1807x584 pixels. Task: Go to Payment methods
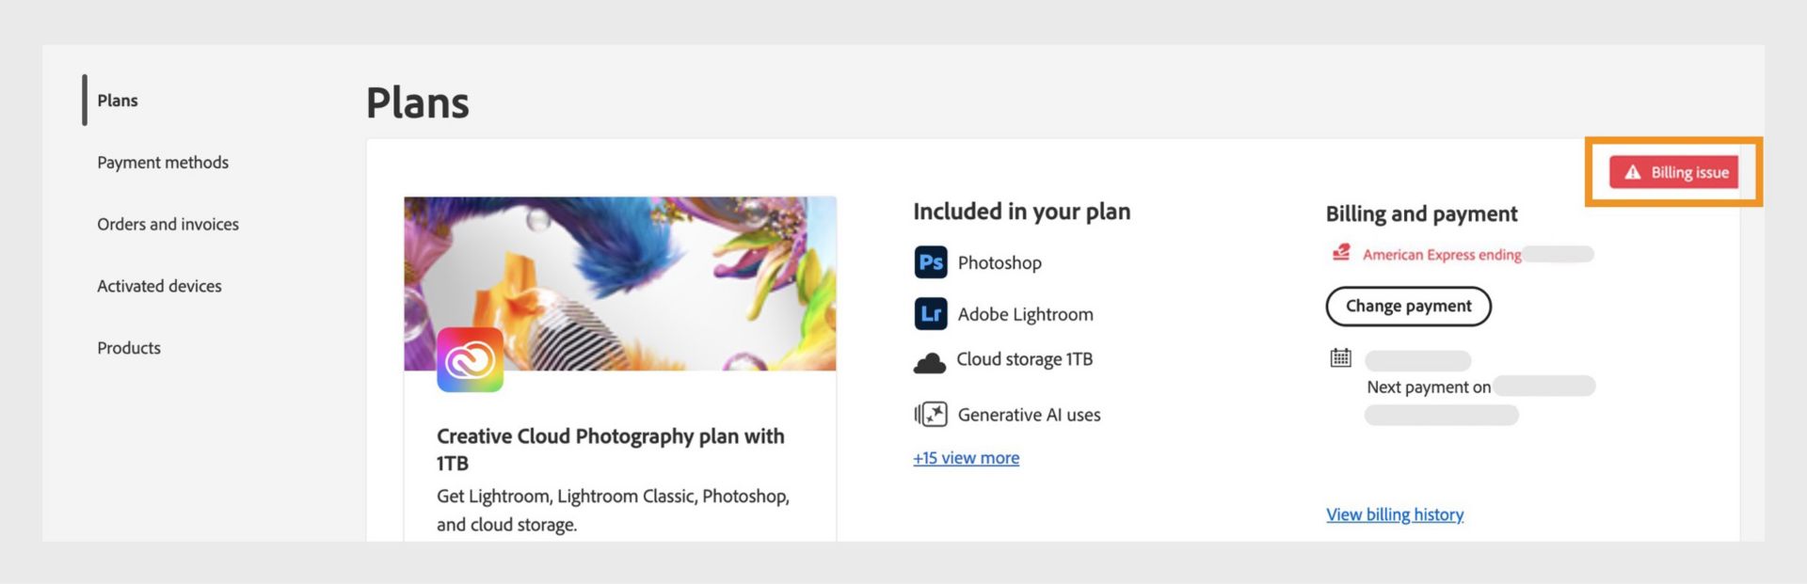(x=163, y=163)
